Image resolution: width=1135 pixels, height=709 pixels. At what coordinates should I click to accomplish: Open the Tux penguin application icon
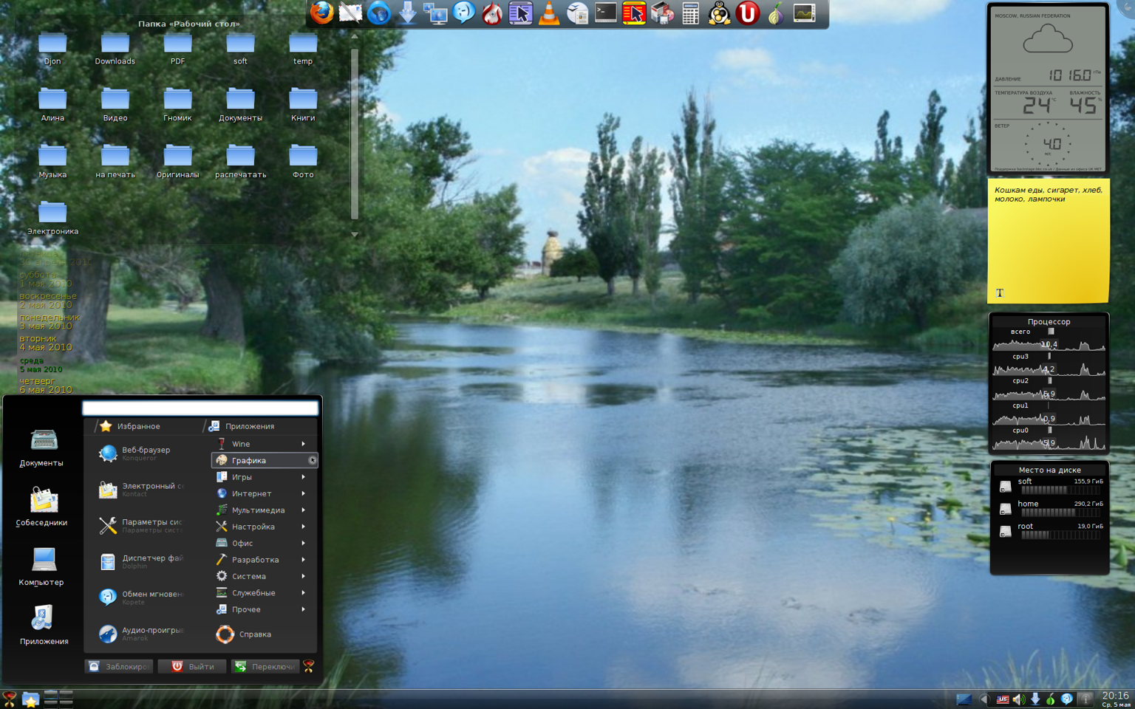click(x=719, y=13)
